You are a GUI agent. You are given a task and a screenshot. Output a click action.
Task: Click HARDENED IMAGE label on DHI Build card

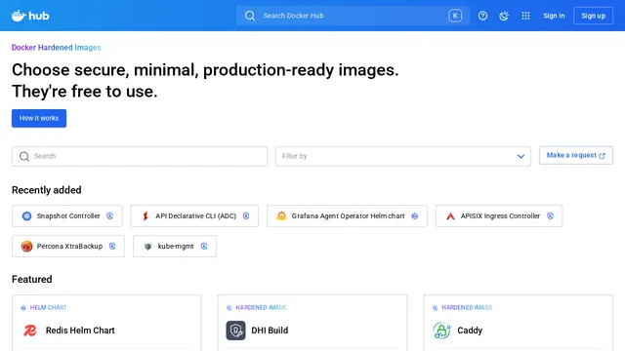click(261, 307)
